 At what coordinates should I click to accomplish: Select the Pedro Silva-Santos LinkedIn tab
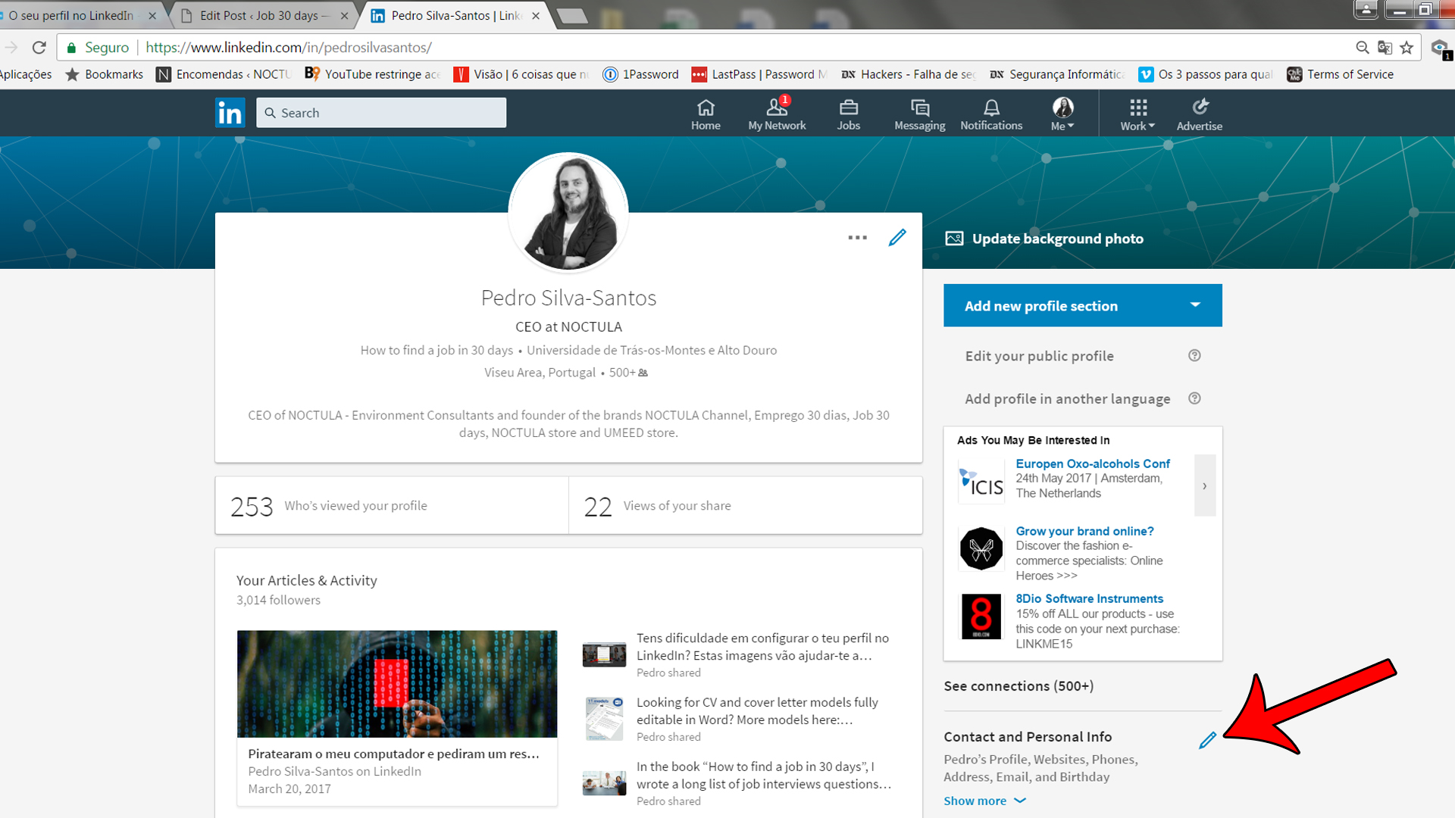pos(455,15)
